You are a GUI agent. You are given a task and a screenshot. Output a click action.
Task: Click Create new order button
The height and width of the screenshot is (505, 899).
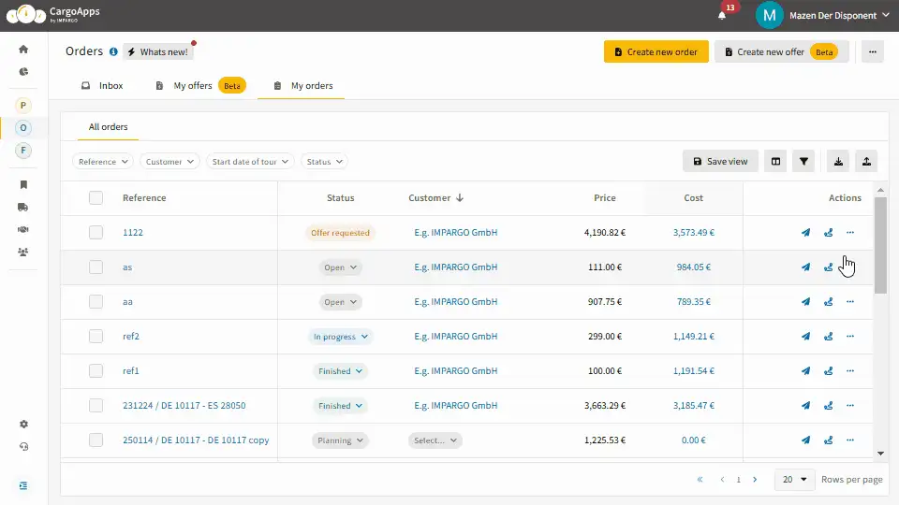(656, 51)
